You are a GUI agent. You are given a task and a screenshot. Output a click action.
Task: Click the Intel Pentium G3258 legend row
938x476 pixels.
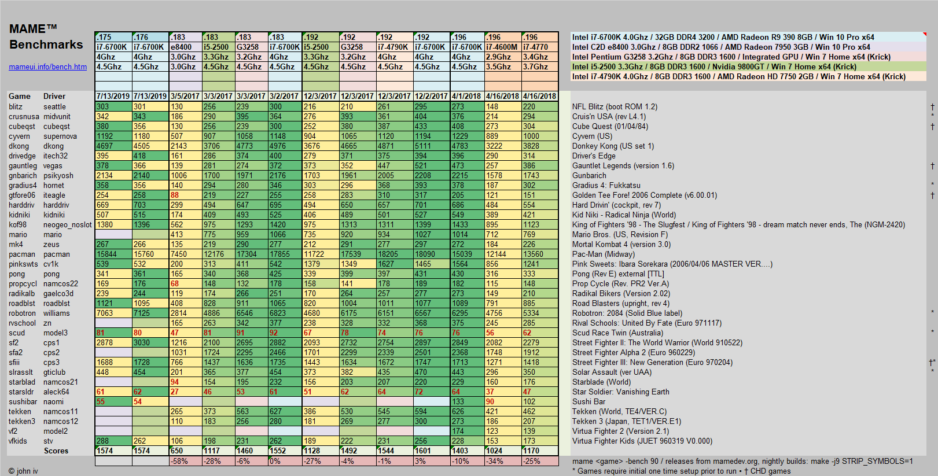coord(731,57)
